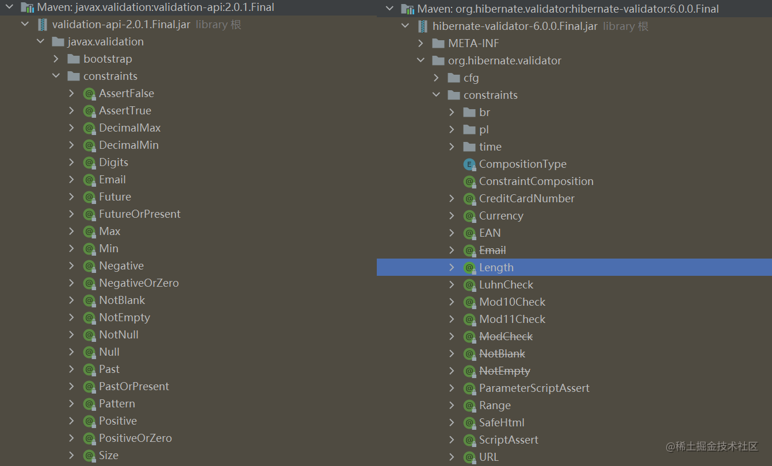
Task: Collapse the constraints package under javax.validation
Action: [x=55, y=76]
